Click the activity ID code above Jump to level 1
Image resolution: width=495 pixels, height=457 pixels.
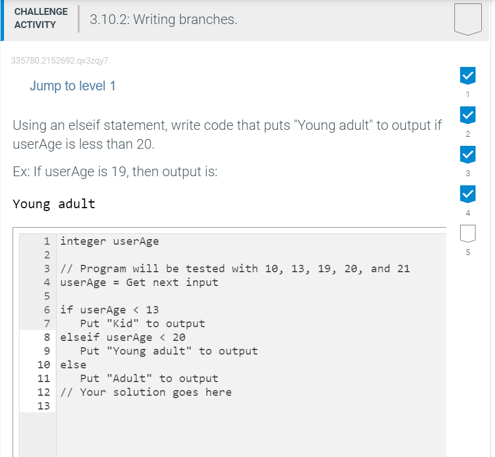tap(59, 60)
